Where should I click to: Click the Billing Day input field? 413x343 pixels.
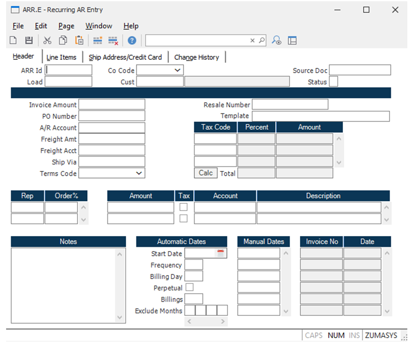coord(194,276)
